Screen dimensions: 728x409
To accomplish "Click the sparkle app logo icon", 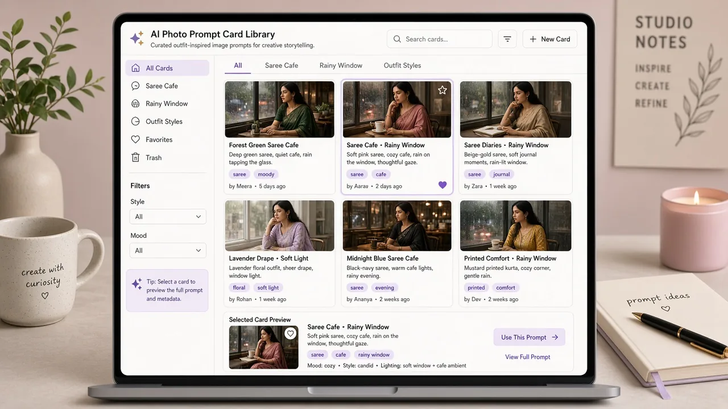I will click(x=137, y=38).
